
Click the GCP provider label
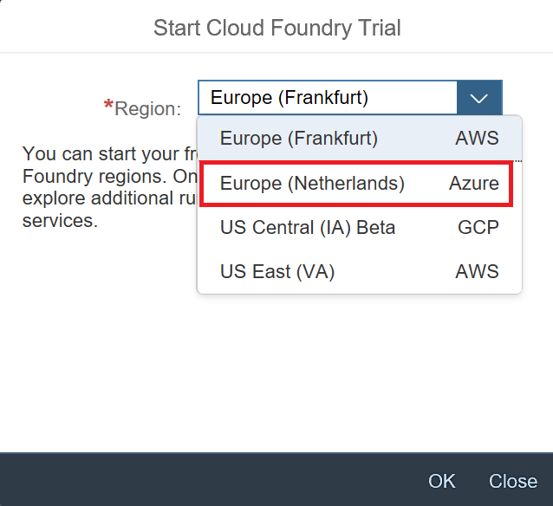point(478,228)
